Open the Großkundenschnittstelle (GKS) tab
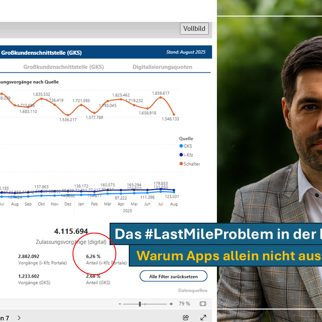This screenshot has width=322, height=322. pyautogui.click(x=64, y=67)
